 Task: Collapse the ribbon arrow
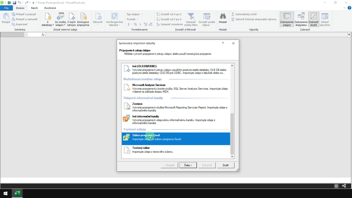[345, 8]
